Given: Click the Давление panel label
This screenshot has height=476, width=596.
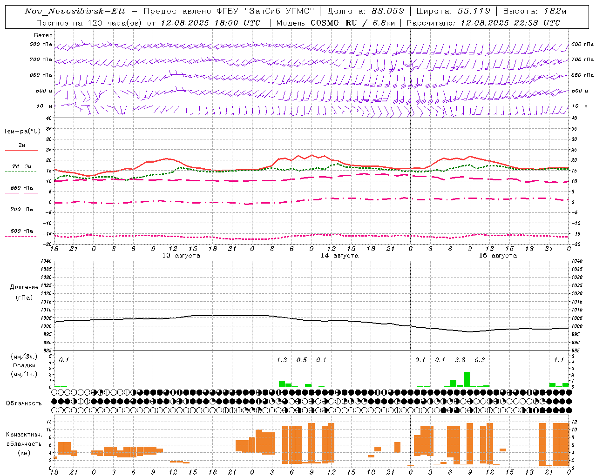Looking at the screenshot, I should point(24,287).
